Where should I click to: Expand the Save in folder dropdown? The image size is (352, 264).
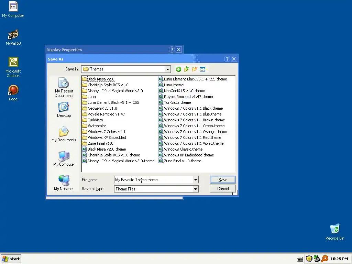(167, 69)
